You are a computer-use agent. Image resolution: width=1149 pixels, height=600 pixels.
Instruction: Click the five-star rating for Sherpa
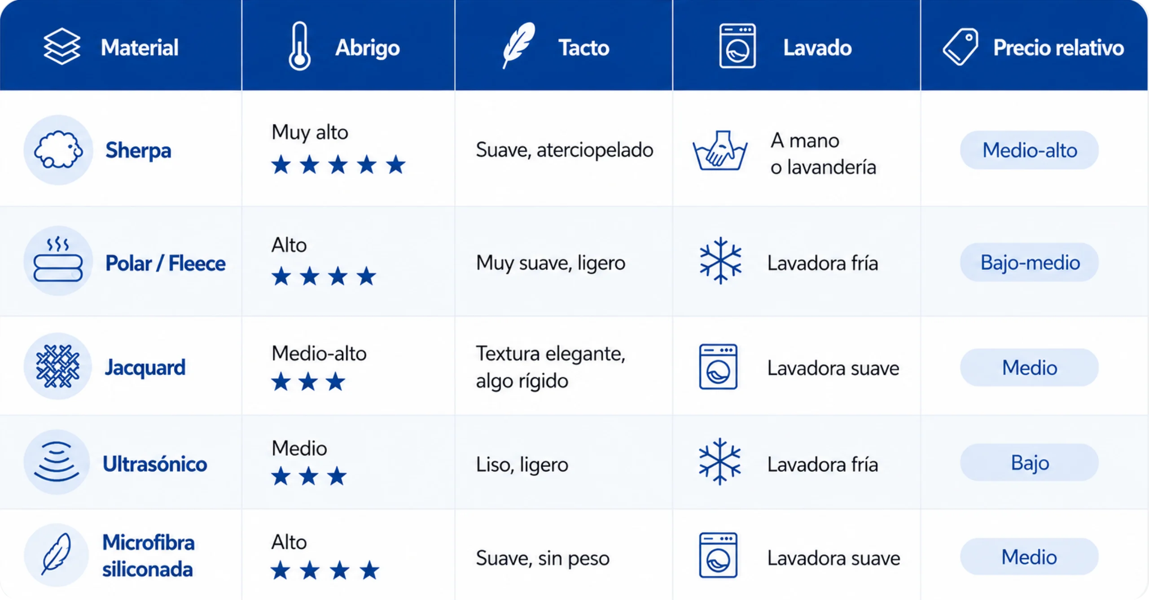point(338,165)
